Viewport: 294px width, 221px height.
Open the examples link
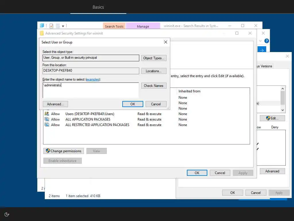(92, 79)
